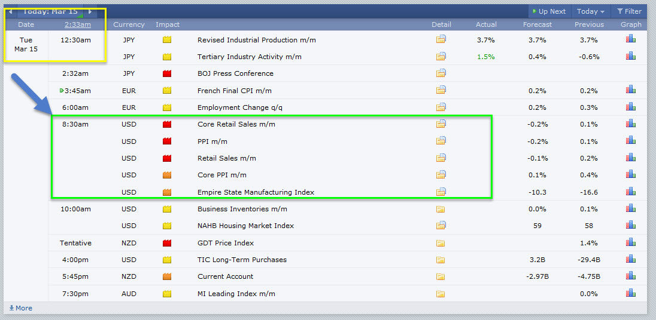Click red impact icon for GDT Price Index
The image size is (656, 320).
point(168,243)
